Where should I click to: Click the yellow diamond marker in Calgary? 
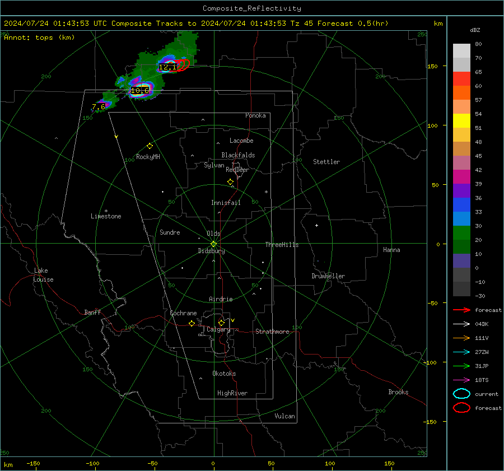pyautogui.click(x=221, y=323)
